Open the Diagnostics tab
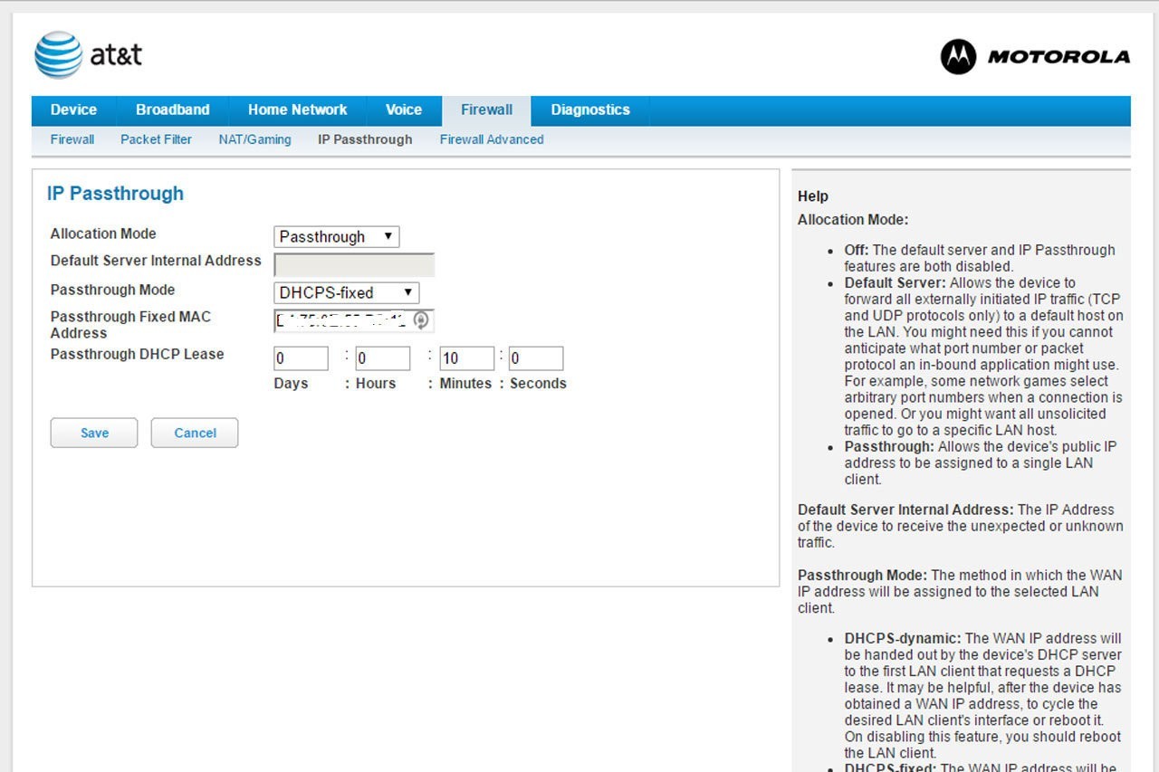 pos(589,110)
